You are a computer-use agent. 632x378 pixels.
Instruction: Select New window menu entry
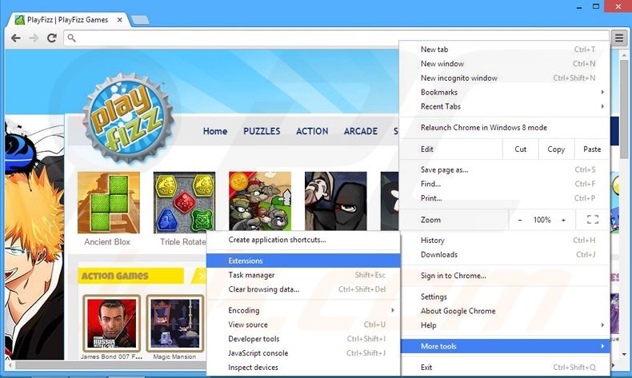(505, 64)
